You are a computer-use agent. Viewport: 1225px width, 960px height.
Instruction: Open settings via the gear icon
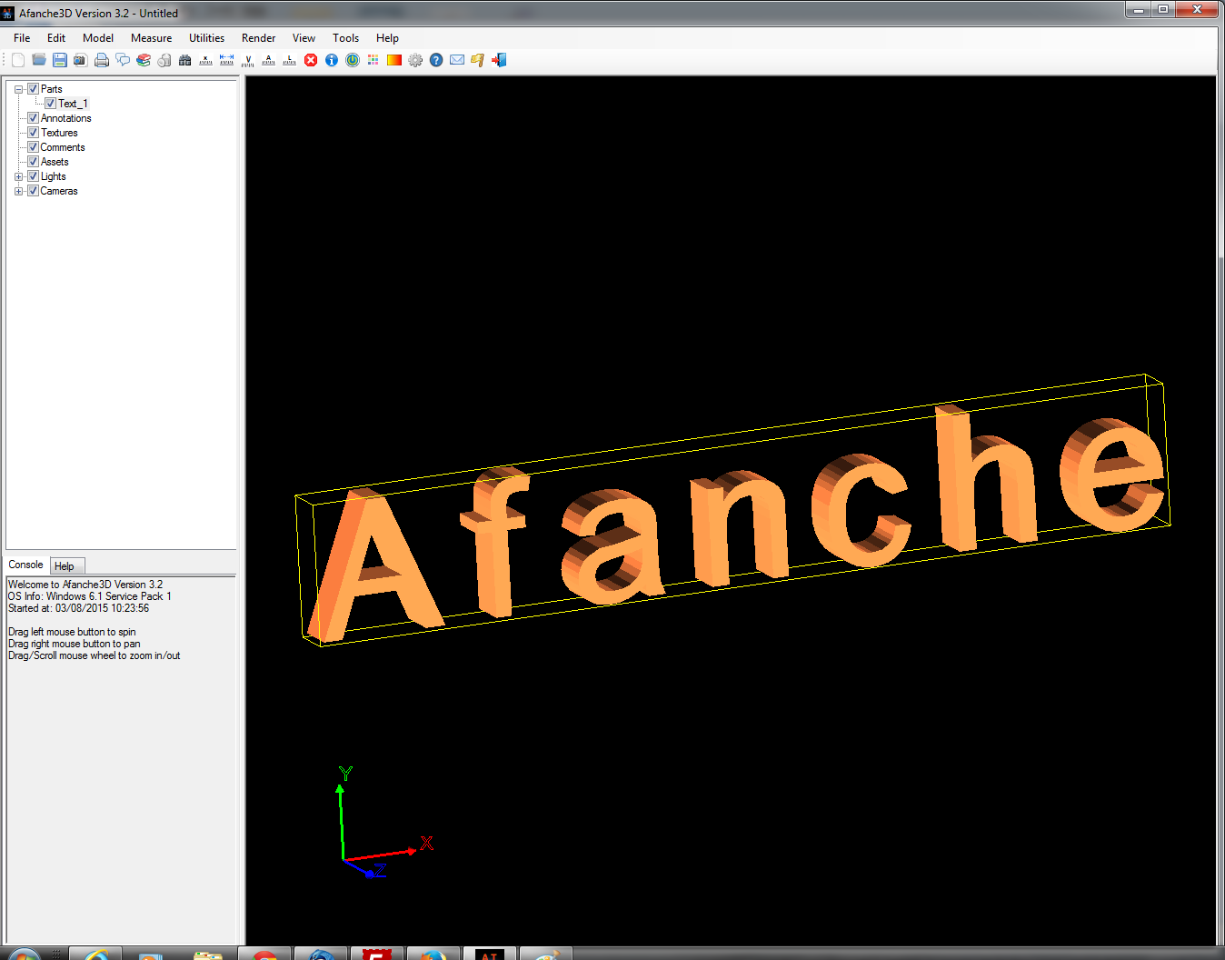coord(415,60)
